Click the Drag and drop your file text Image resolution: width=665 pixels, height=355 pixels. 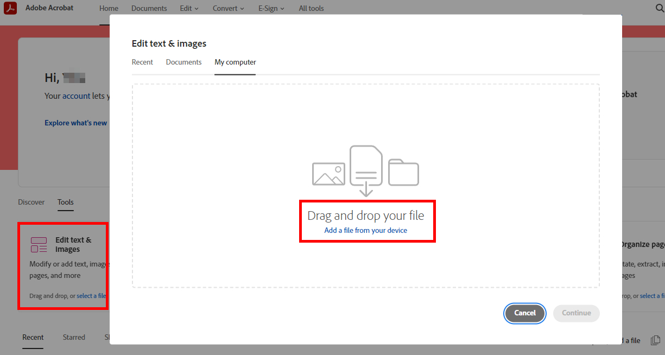click(366, 215)
